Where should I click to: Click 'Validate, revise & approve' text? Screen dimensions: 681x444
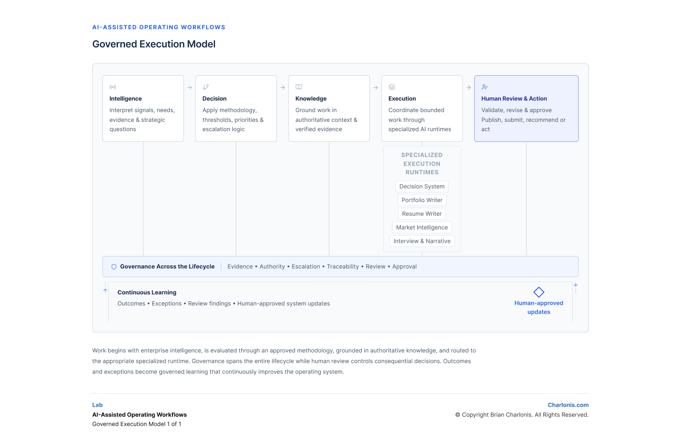pos(517,110)
